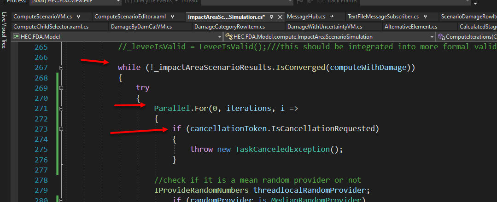Open ImpactAreaScenarioSimulation type navigation dropdown

pyautogui.click(x=432, y=37)
